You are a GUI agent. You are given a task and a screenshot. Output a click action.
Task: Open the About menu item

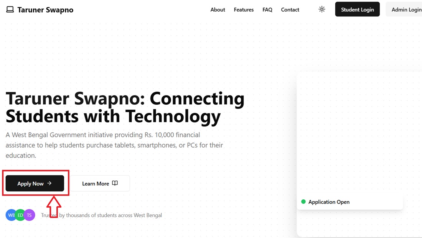[x=218, y=10]
